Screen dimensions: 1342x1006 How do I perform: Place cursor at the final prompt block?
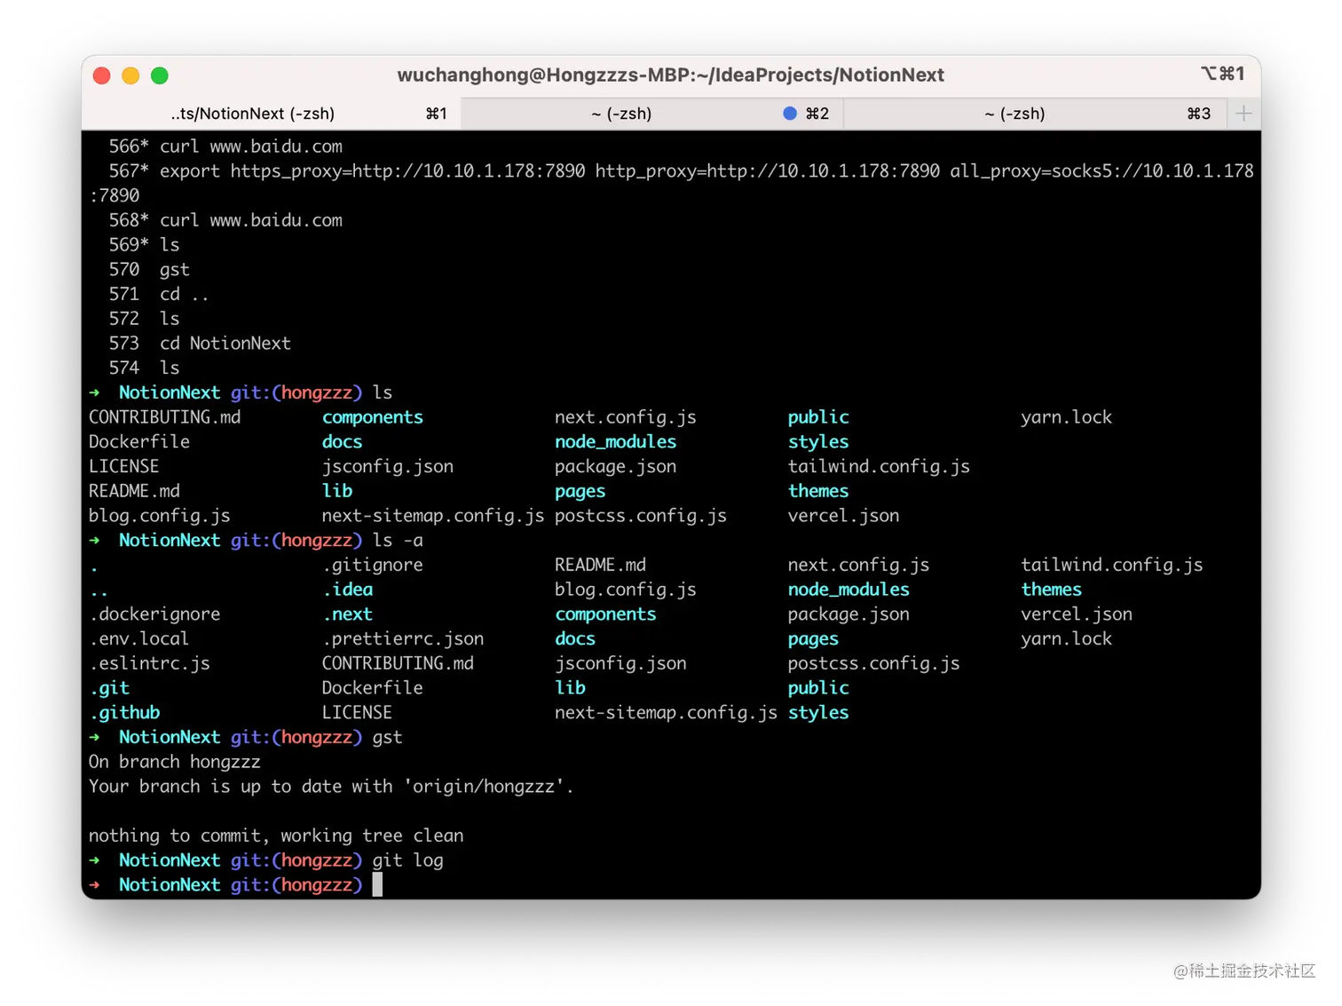pos(377,884)
